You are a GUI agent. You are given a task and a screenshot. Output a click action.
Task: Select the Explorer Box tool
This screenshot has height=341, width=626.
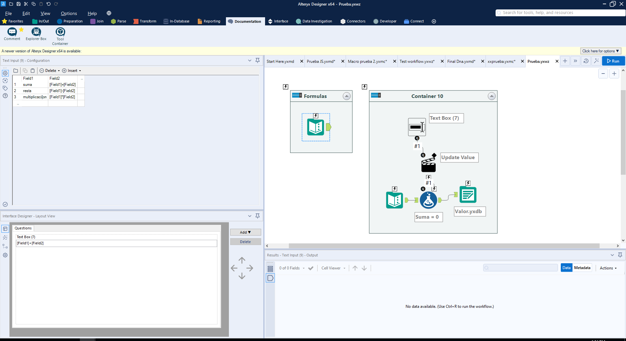pyautogui.click(x=36, y=32)
